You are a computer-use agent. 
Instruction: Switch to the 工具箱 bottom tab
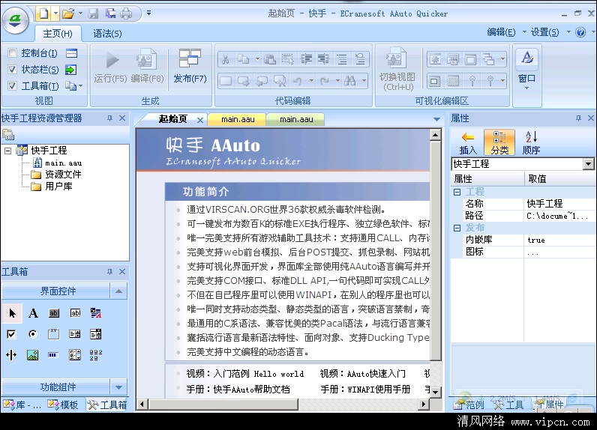click(107, 405)
